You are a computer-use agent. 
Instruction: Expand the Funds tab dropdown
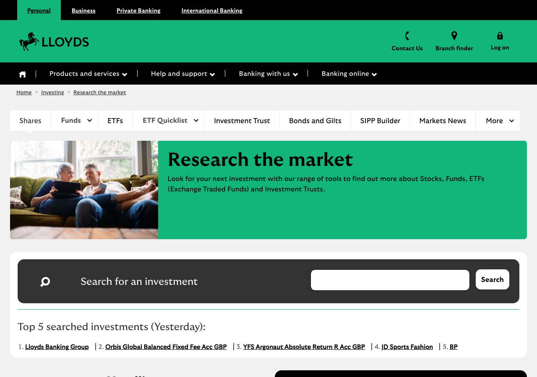pyautogui.click(x=74, y=121)
